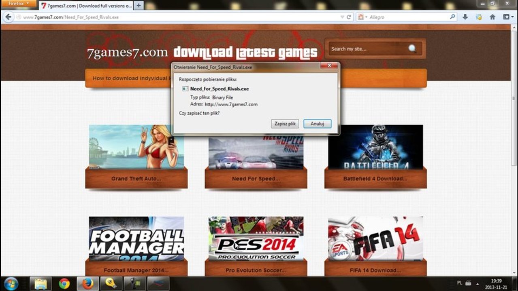The image size is (518, 291).
Task: Open the Windows Start menu
Action: click(11, 284)
